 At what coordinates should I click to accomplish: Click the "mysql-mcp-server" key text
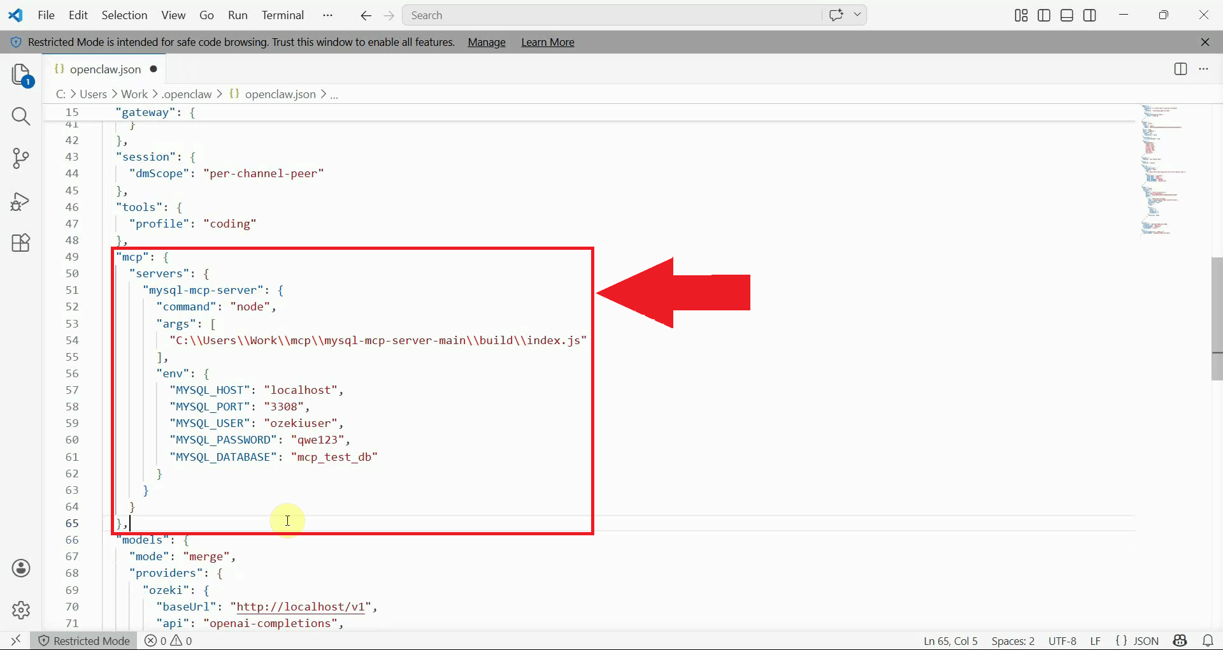click(x=203, y=290)
